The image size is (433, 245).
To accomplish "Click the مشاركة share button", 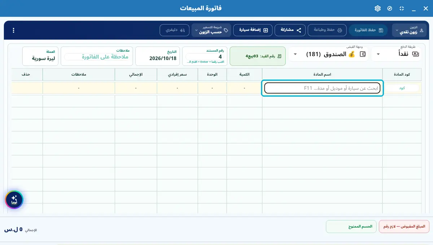I will [x=290, y=30].
